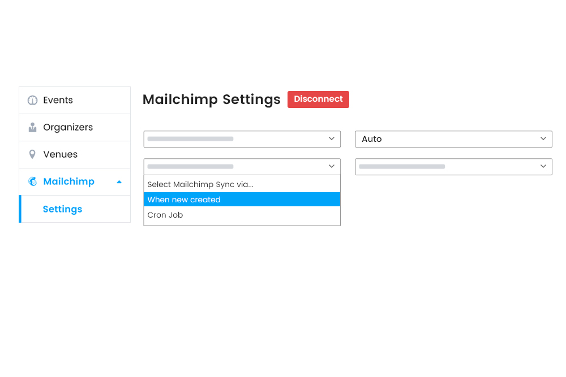Go to the Organizers section
The height and width of the screenshot is (377, 566).
tap(68, 127)
